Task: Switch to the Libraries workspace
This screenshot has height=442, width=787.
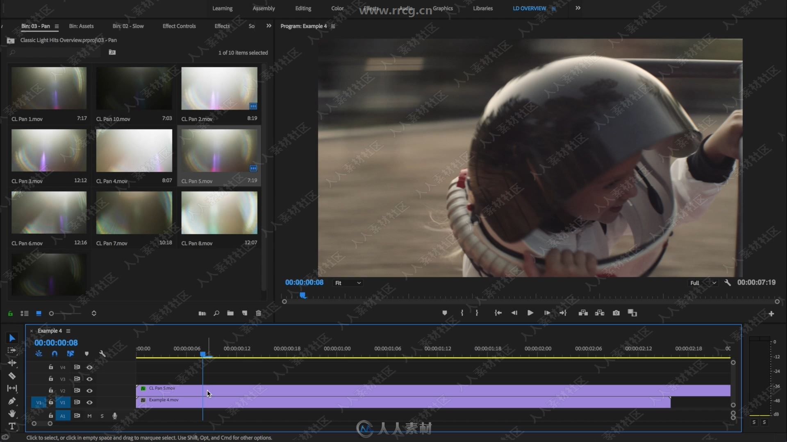Action: pyautogui.click(x=483, y=8)
